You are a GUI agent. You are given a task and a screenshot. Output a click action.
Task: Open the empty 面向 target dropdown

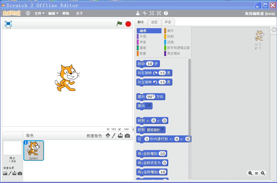(149, 106)
